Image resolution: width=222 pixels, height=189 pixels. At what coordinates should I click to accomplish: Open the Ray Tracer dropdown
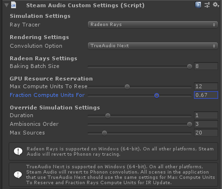[153, 25]
